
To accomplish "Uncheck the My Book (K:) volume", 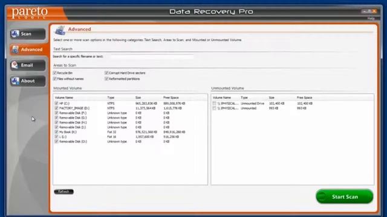I will [56, 132].
